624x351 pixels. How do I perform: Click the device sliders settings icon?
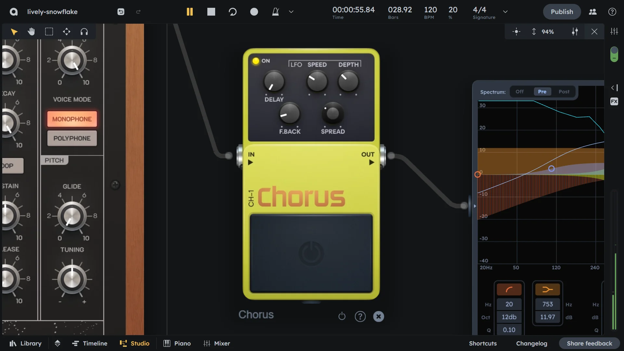tap(575, 32)
